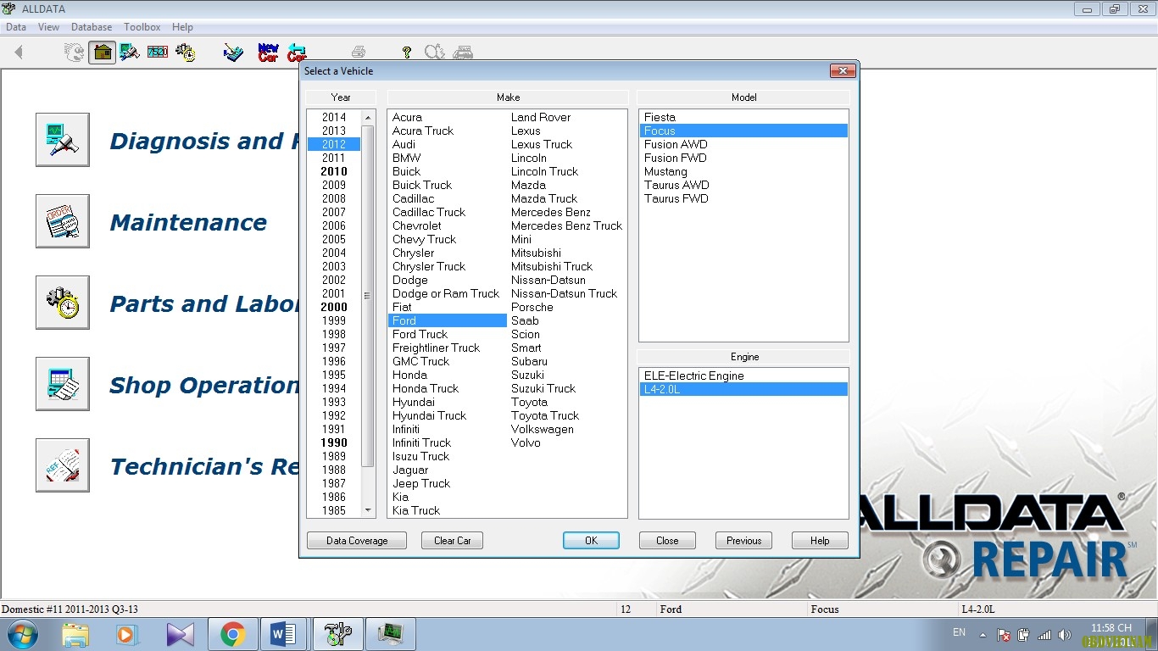The width and height of the screenshot is (1158, 651).
Task: Click the volume icon in system tray
Action: pyautogui.click(x=1065, y=635)
